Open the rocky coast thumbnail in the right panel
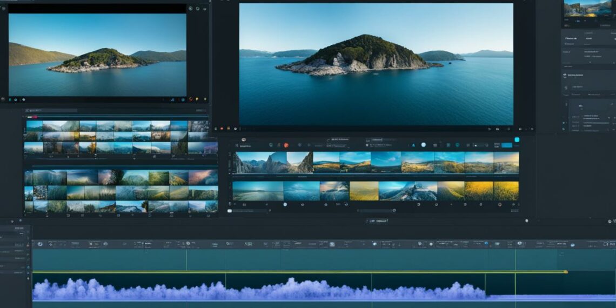The image size is (616, 308). [x=588, y=8]
